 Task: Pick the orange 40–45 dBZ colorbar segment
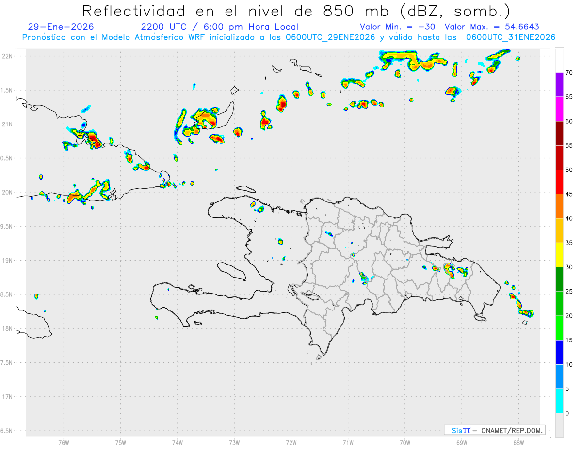tap(559, 206)
